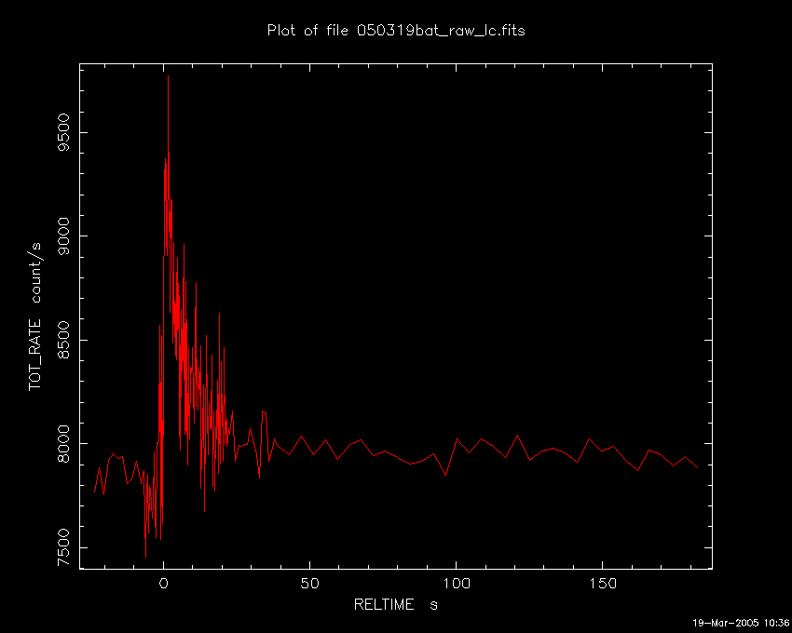
Task: Click the 8000 y-axis tick label
Action: tap(64, 444)
